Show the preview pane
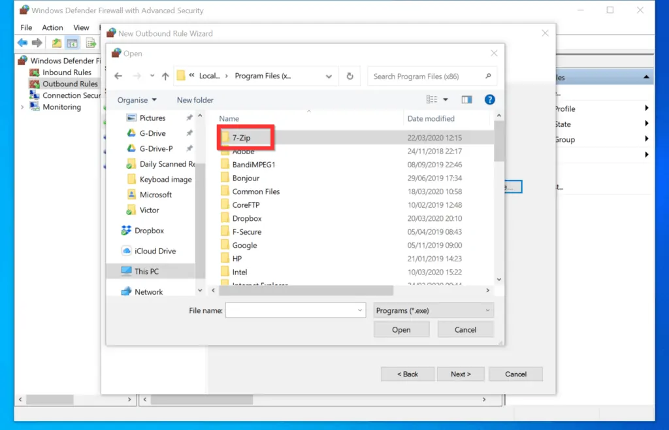This screenshot has width=669, height=430. [466, 99]
